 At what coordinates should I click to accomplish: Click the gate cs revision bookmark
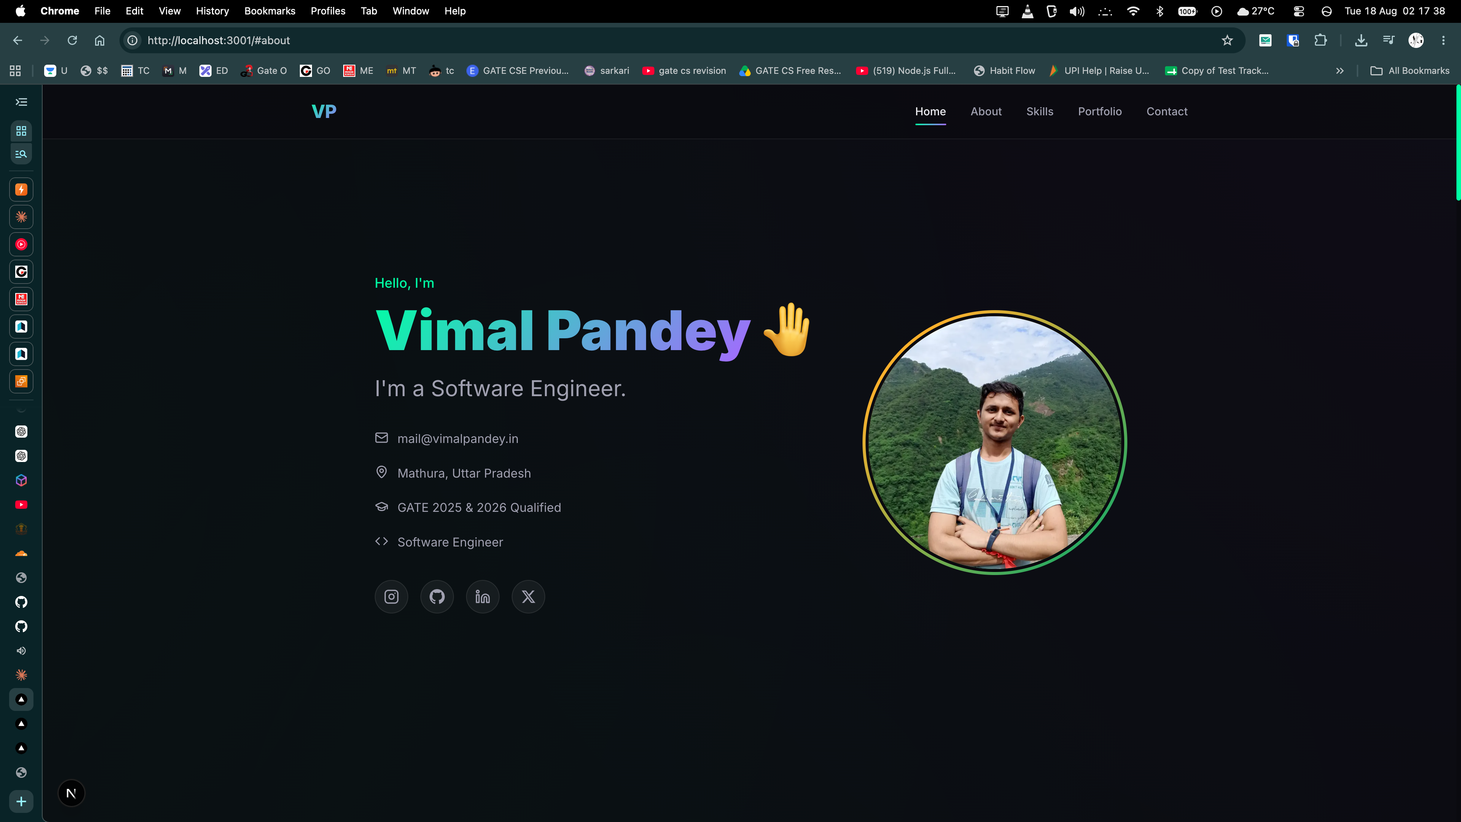[x=684, y=71]
